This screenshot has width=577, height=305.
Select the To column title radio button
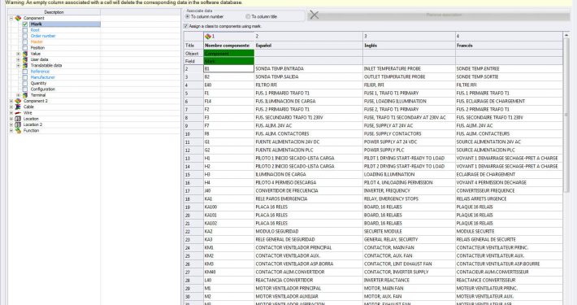(248, 16)
